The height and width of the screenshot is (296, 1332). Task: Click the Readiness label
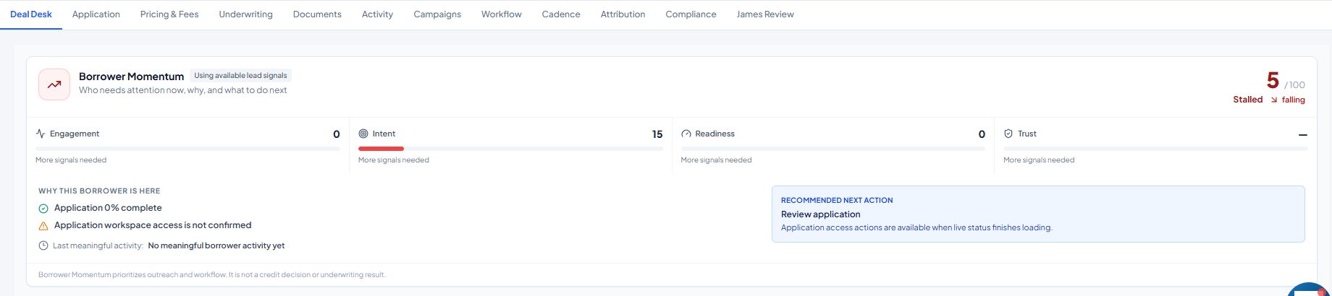pos(715,134)
